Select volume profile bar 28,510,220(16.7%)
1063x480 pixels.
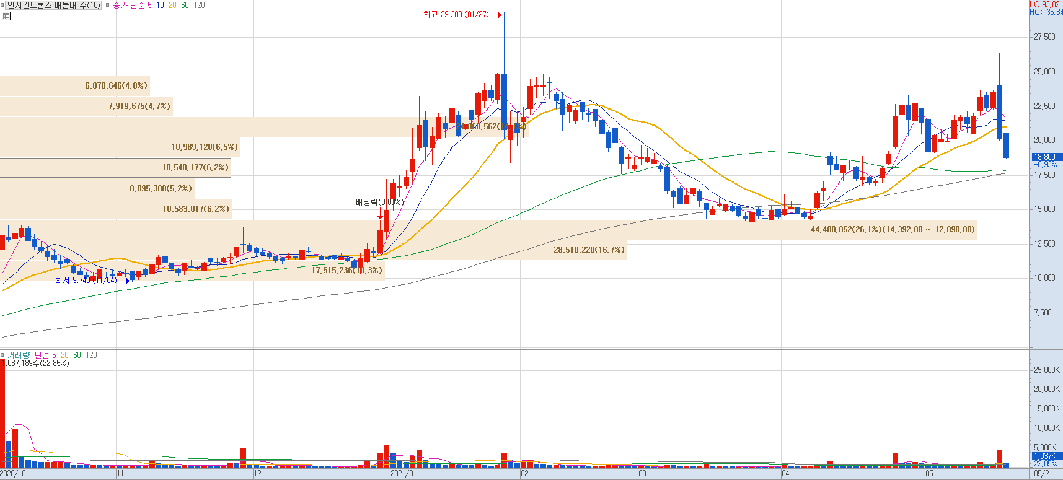314,250
